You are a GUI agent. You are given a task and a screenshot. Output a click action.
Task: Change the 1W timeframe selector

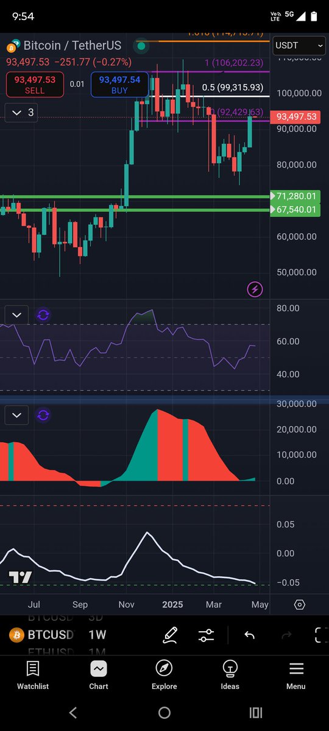(97, 635)
